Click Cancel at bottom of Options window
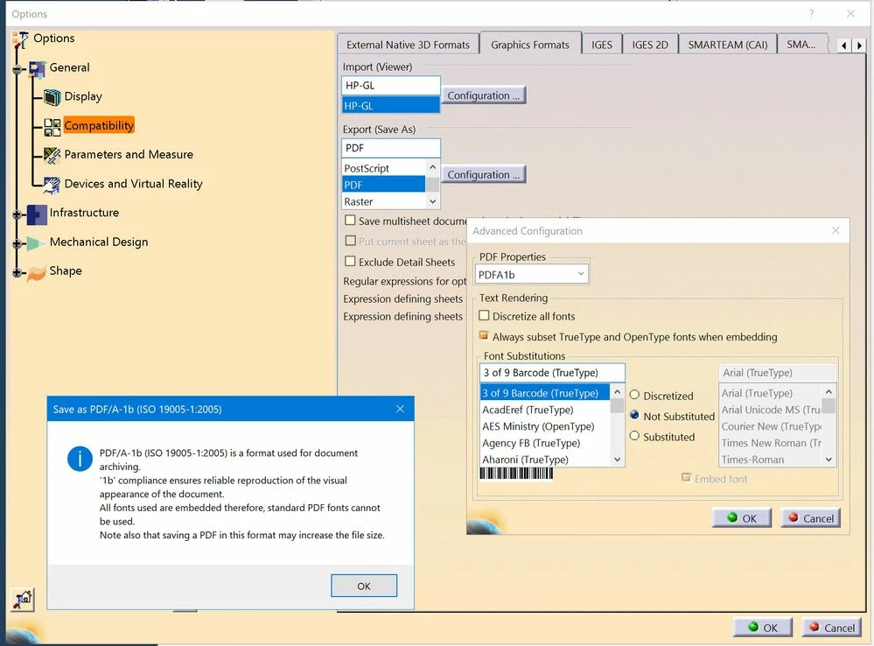 tap(832, 627)
